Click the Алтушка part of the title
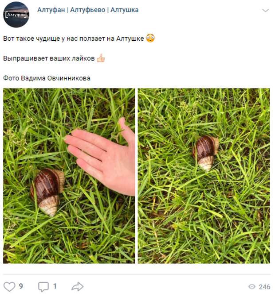Screen dimensions: 275x297 tap(125, 10)
